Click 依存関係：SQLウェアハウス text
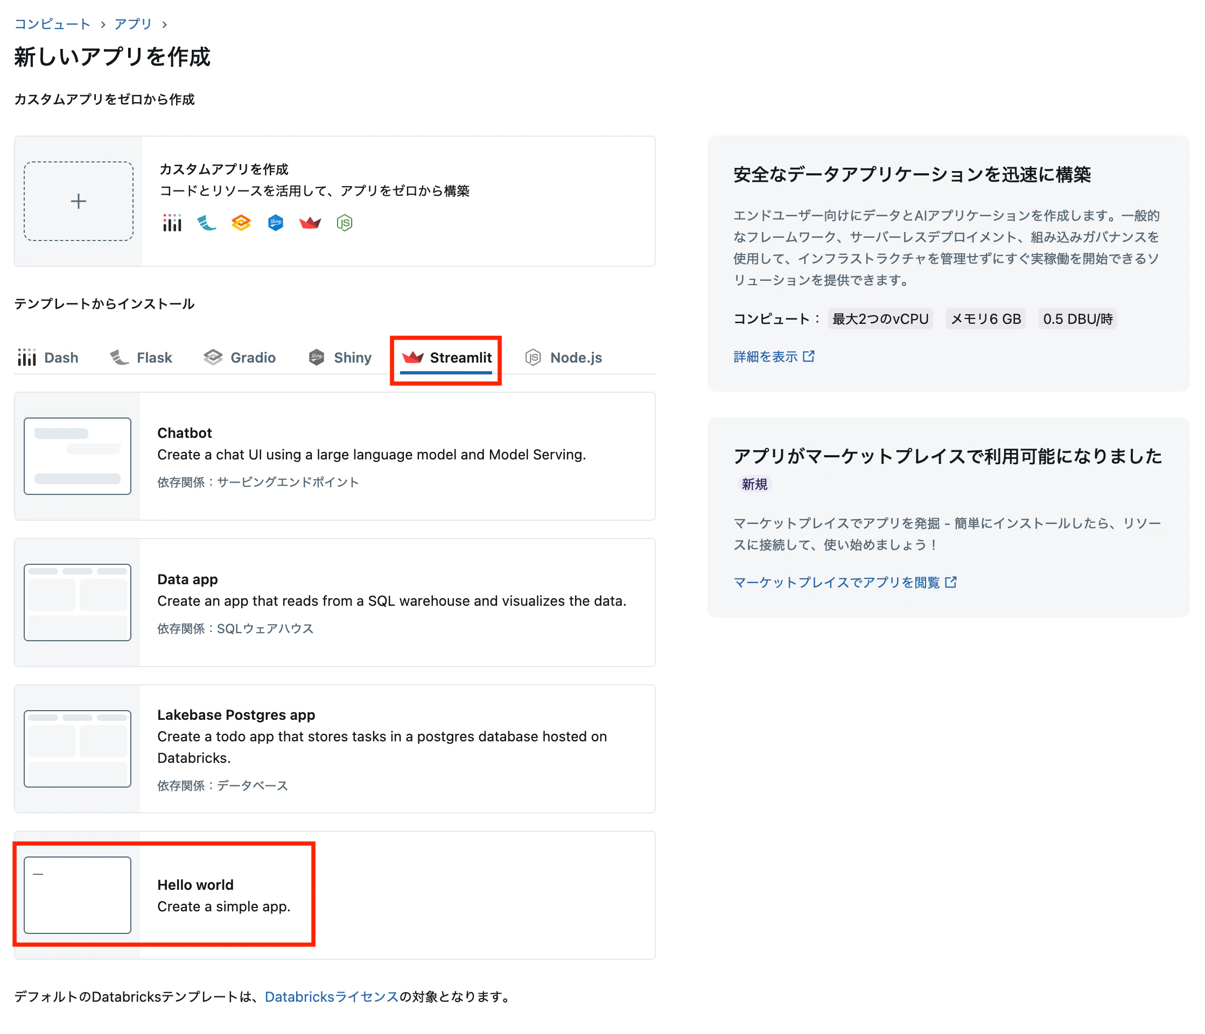The height and width of the screenshot is (1034, 1205). (x=235, y=629)
